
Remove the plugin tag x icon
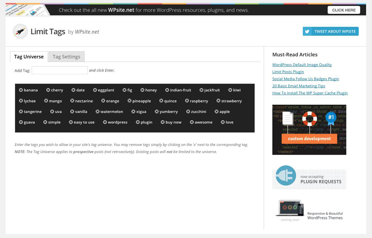pos(138,122)
